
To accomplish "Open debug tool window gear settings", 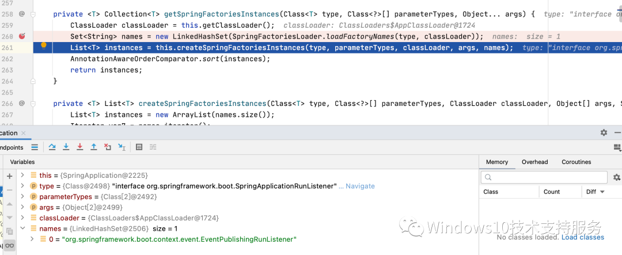I will pyautogui.click(x=604, y=132).
